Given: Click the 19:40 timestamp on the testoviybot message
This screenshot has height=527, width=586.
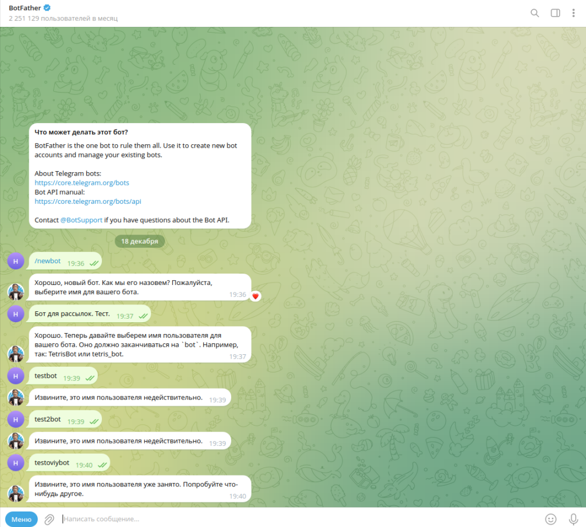Looking at the screenshot, I should coord(84,465).
